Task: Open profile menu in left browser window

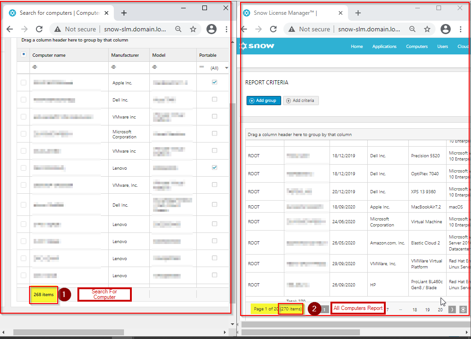Action: [212, 29]
